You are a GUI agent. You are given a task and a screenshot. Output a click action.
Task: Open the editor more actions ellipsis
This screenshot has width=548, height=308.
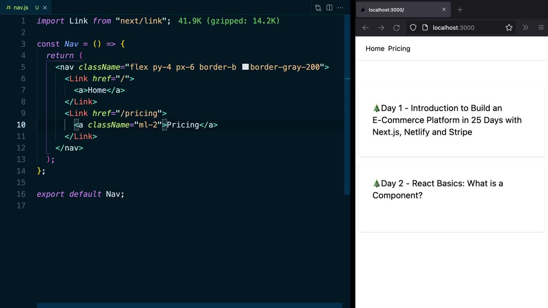[340, 8]
